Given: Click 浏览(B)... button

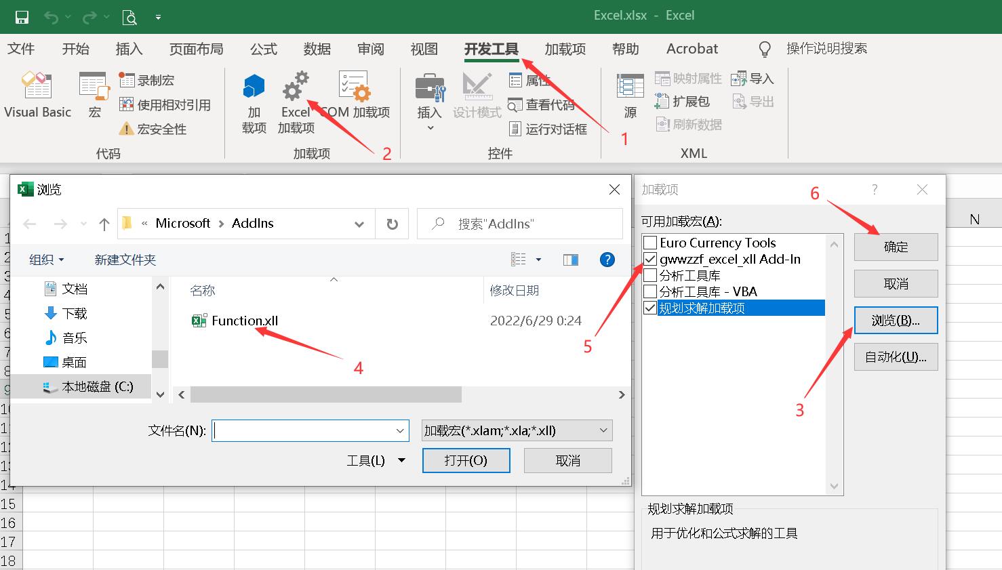Looking at the screenshot, I should [x=896, y=320].
